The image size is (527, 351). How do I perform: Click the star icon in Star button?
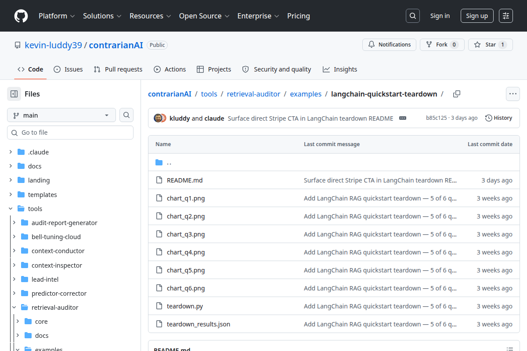[x=477, y=45]
